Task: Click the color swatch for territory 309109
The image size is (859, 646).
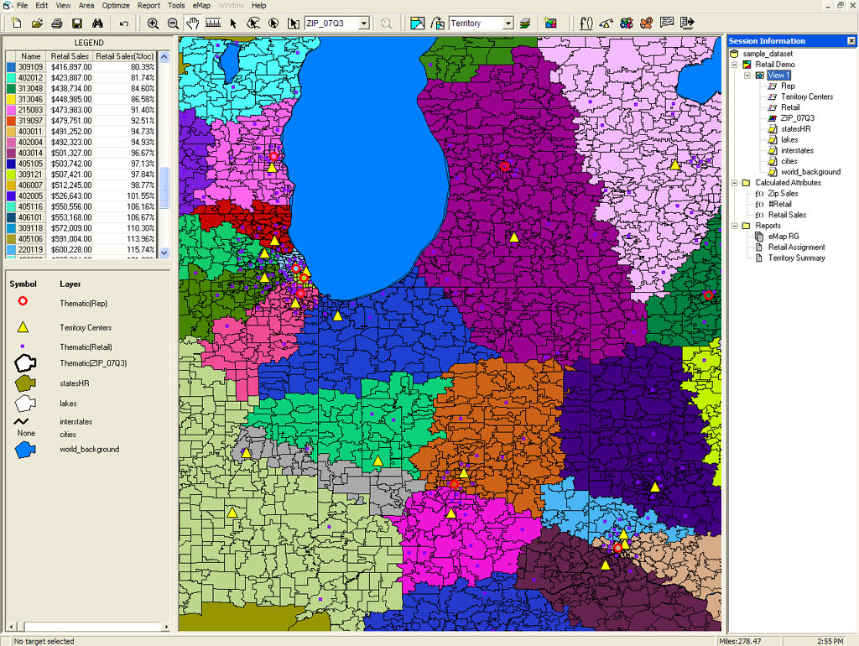Action: tap(10, 66)
